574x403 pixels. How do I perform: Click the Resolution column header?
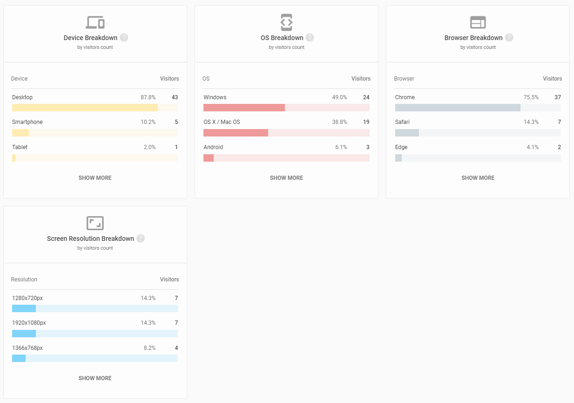[x=24, y=280]
